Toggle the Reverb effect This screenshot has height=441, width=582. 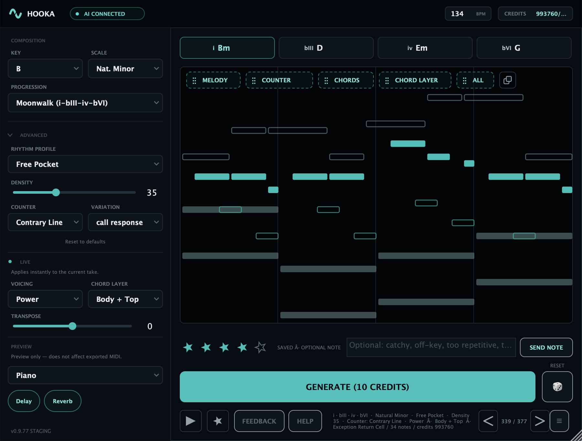tap(63, 401)
